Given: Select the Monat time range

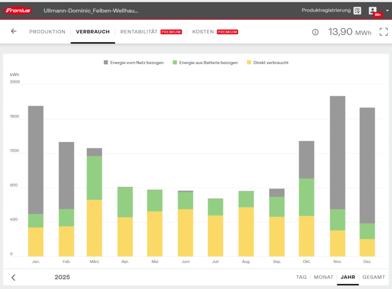Looking at the screenshot, I should tap(323, 277).
